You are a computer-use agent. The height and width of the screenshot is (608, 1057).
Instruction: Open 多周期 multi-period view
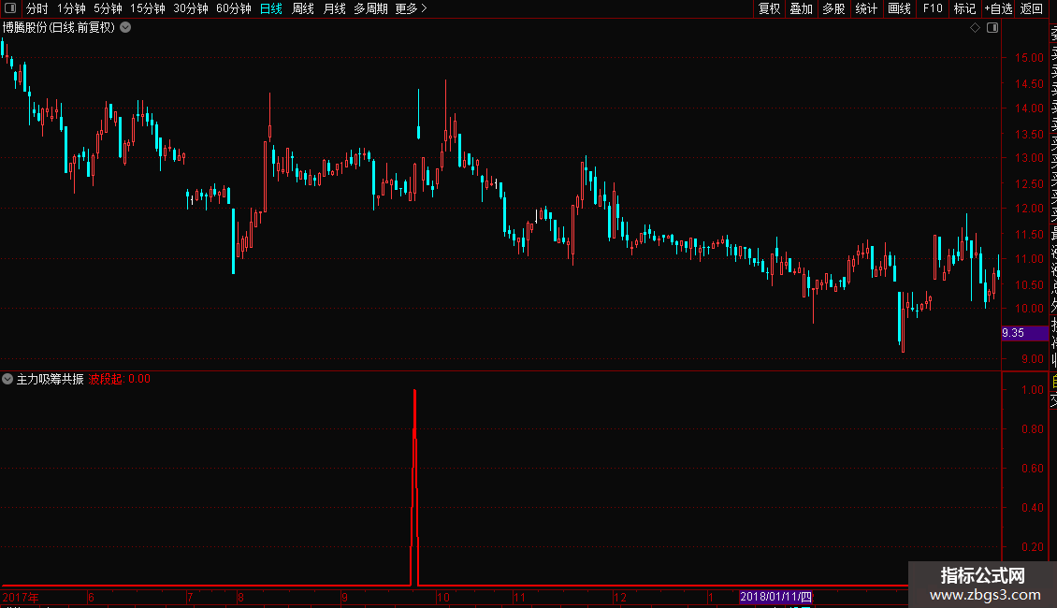point(370,8)
